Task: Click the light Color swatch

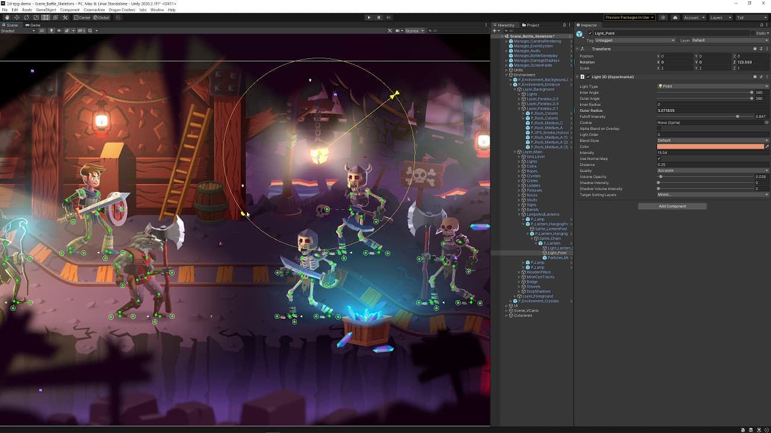Action: tap(710, 147)
